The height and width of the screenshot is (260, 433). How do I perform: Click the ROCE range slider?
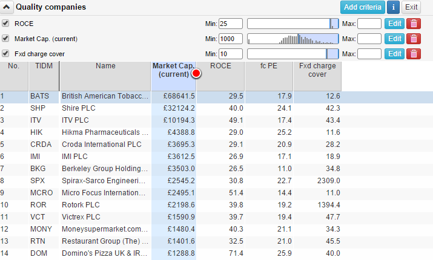pyautogui.click(x=293, y=24)
